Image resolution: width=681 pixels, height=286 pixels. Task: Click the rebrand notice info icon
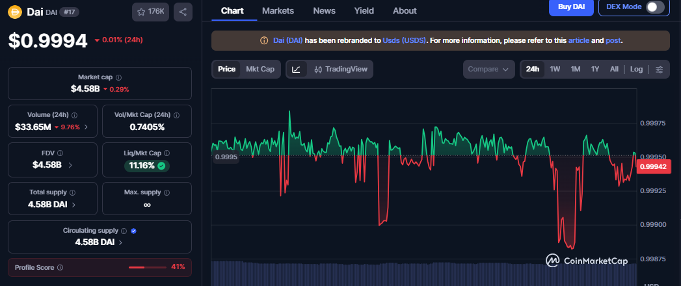click(263, 40)
